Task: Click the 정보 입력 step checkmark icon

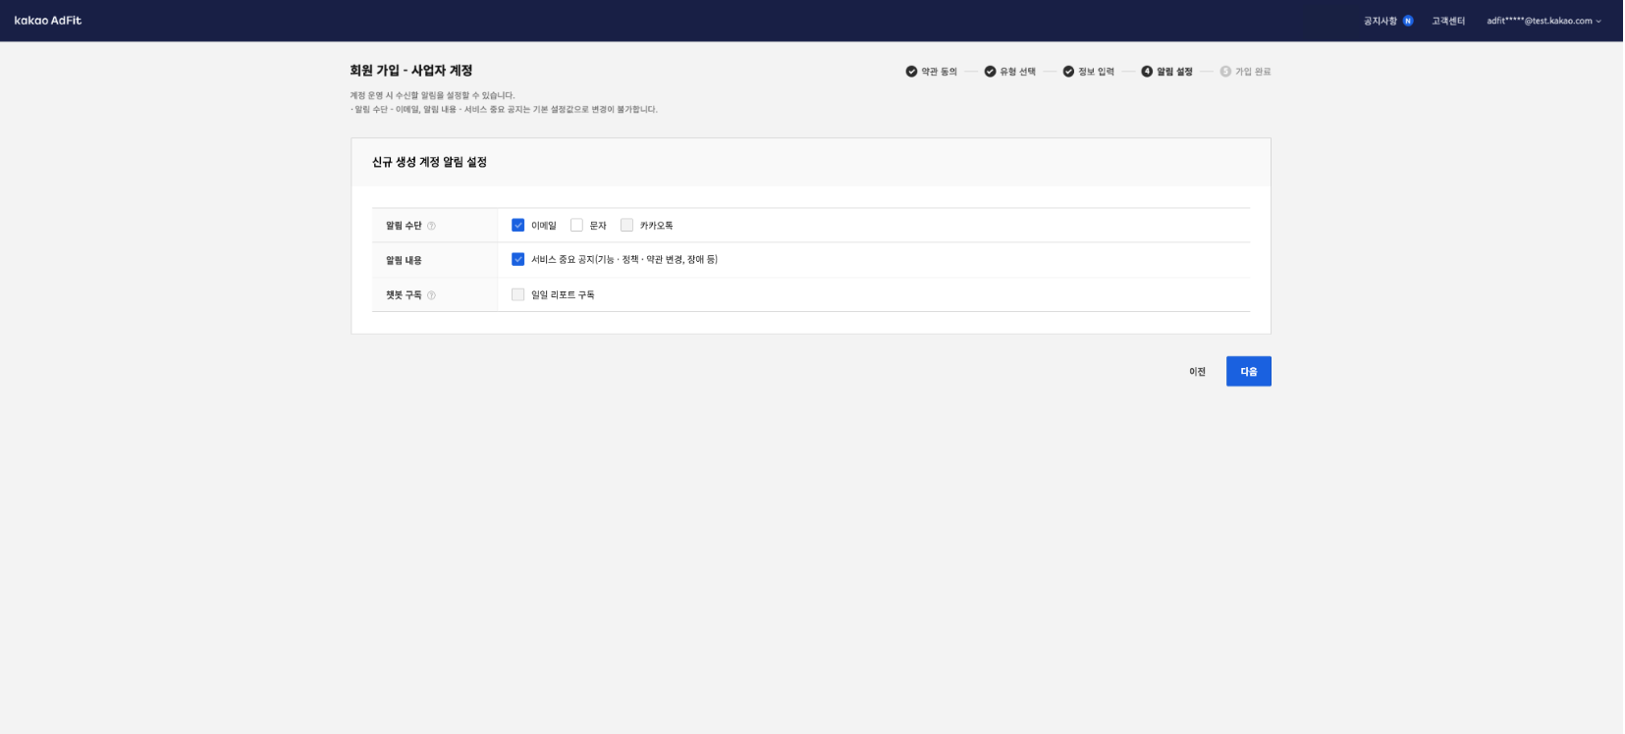Action: 1068,72
